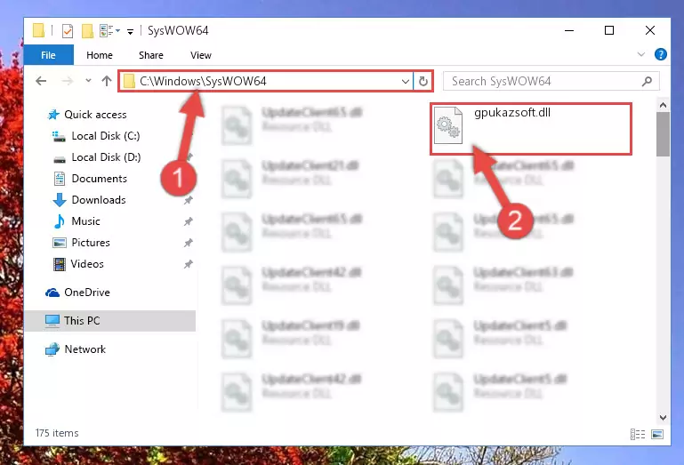Click the search magnifier icon
Screen dimensions: 684x465
click(x=648, y=81)
